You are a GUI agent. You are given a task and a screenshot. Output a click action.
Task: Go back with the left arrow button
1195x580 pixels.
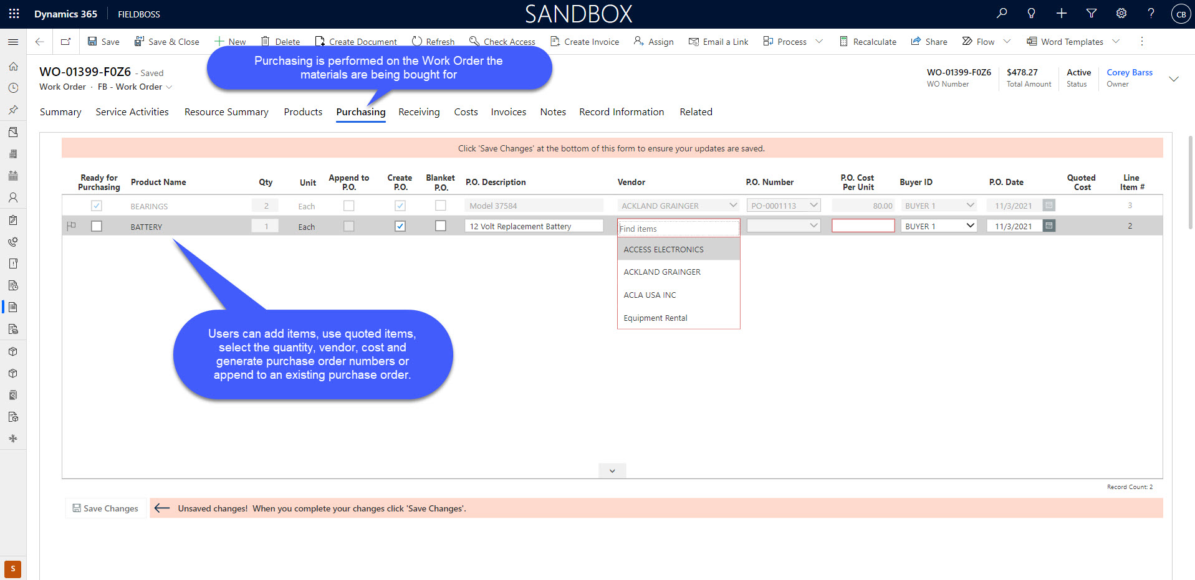click(39, 42)
